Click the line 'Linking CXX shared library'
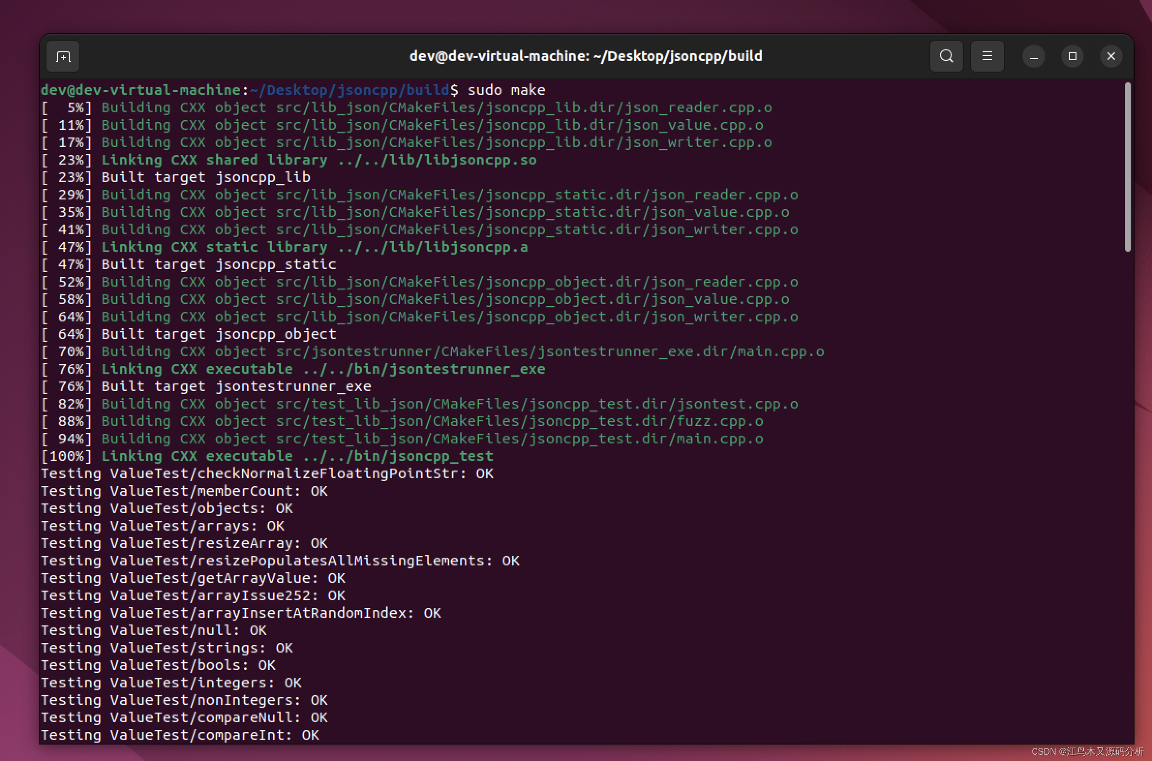This screenshot has height=761, width=1152. (289, 160)
